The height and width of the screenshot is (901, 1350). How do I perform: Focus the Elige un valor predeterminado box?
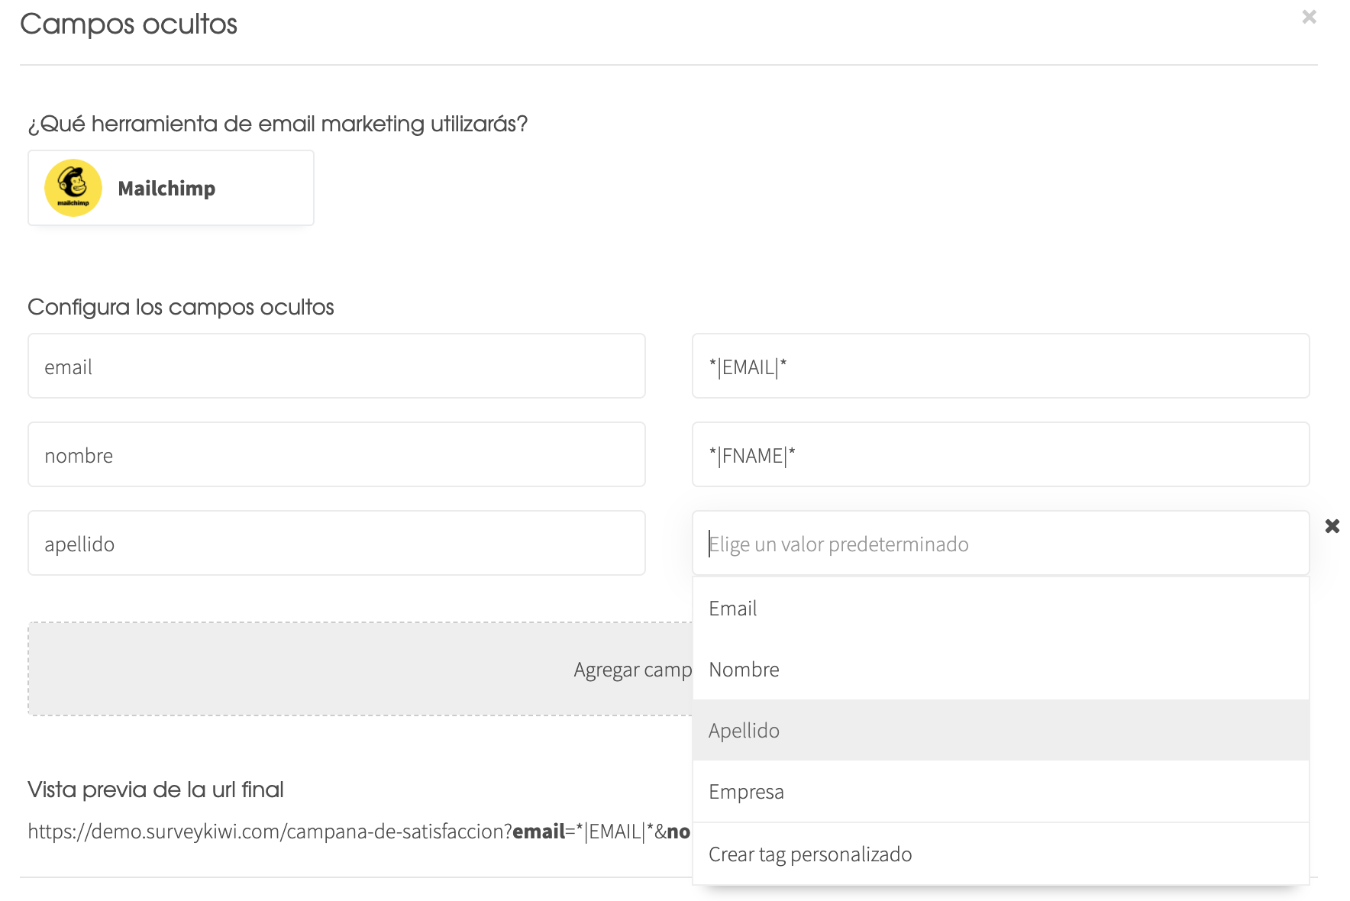[x=1001, y=544]
